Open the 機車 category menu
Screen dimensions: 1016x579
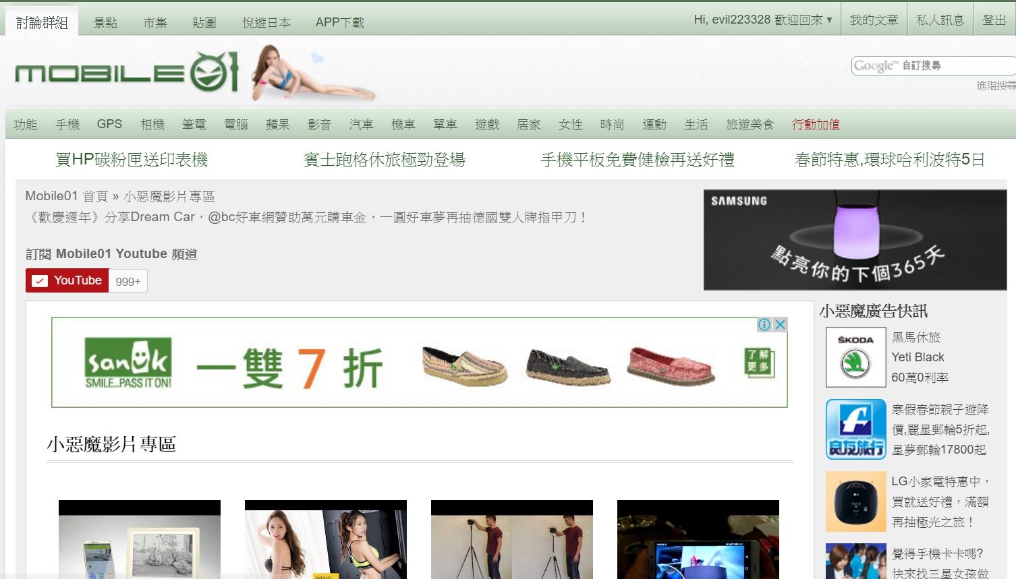pos(403,125)
